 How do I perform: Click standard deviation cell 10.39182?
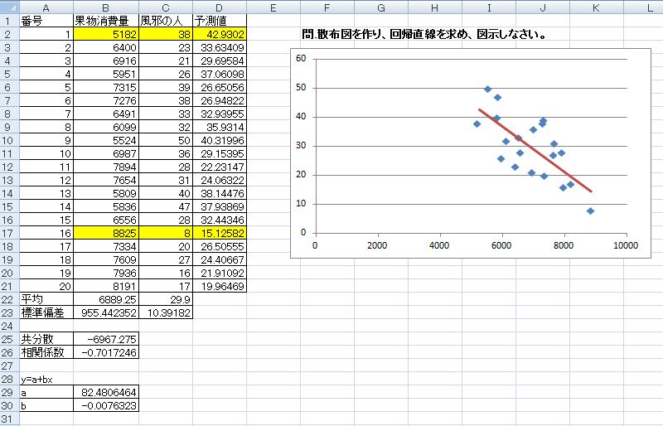click(x=166, y=312)
